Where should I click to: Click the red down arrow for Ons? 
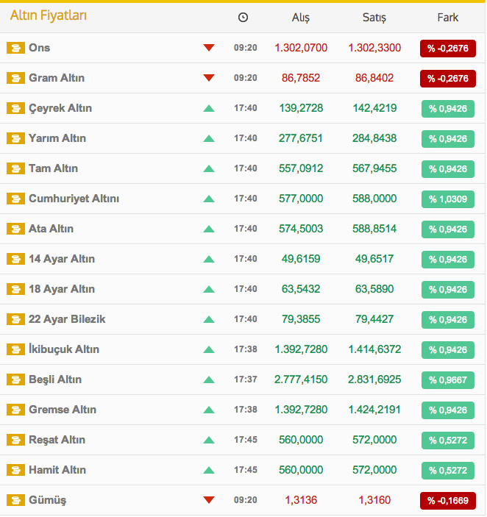(209, 48)
